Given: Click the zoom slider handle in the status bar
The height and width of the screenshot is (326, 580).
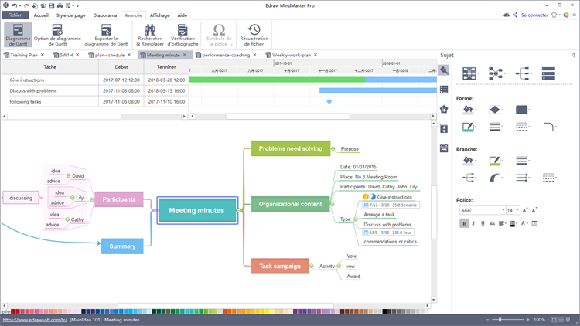Looking at the screenshot, I should 500,319.
